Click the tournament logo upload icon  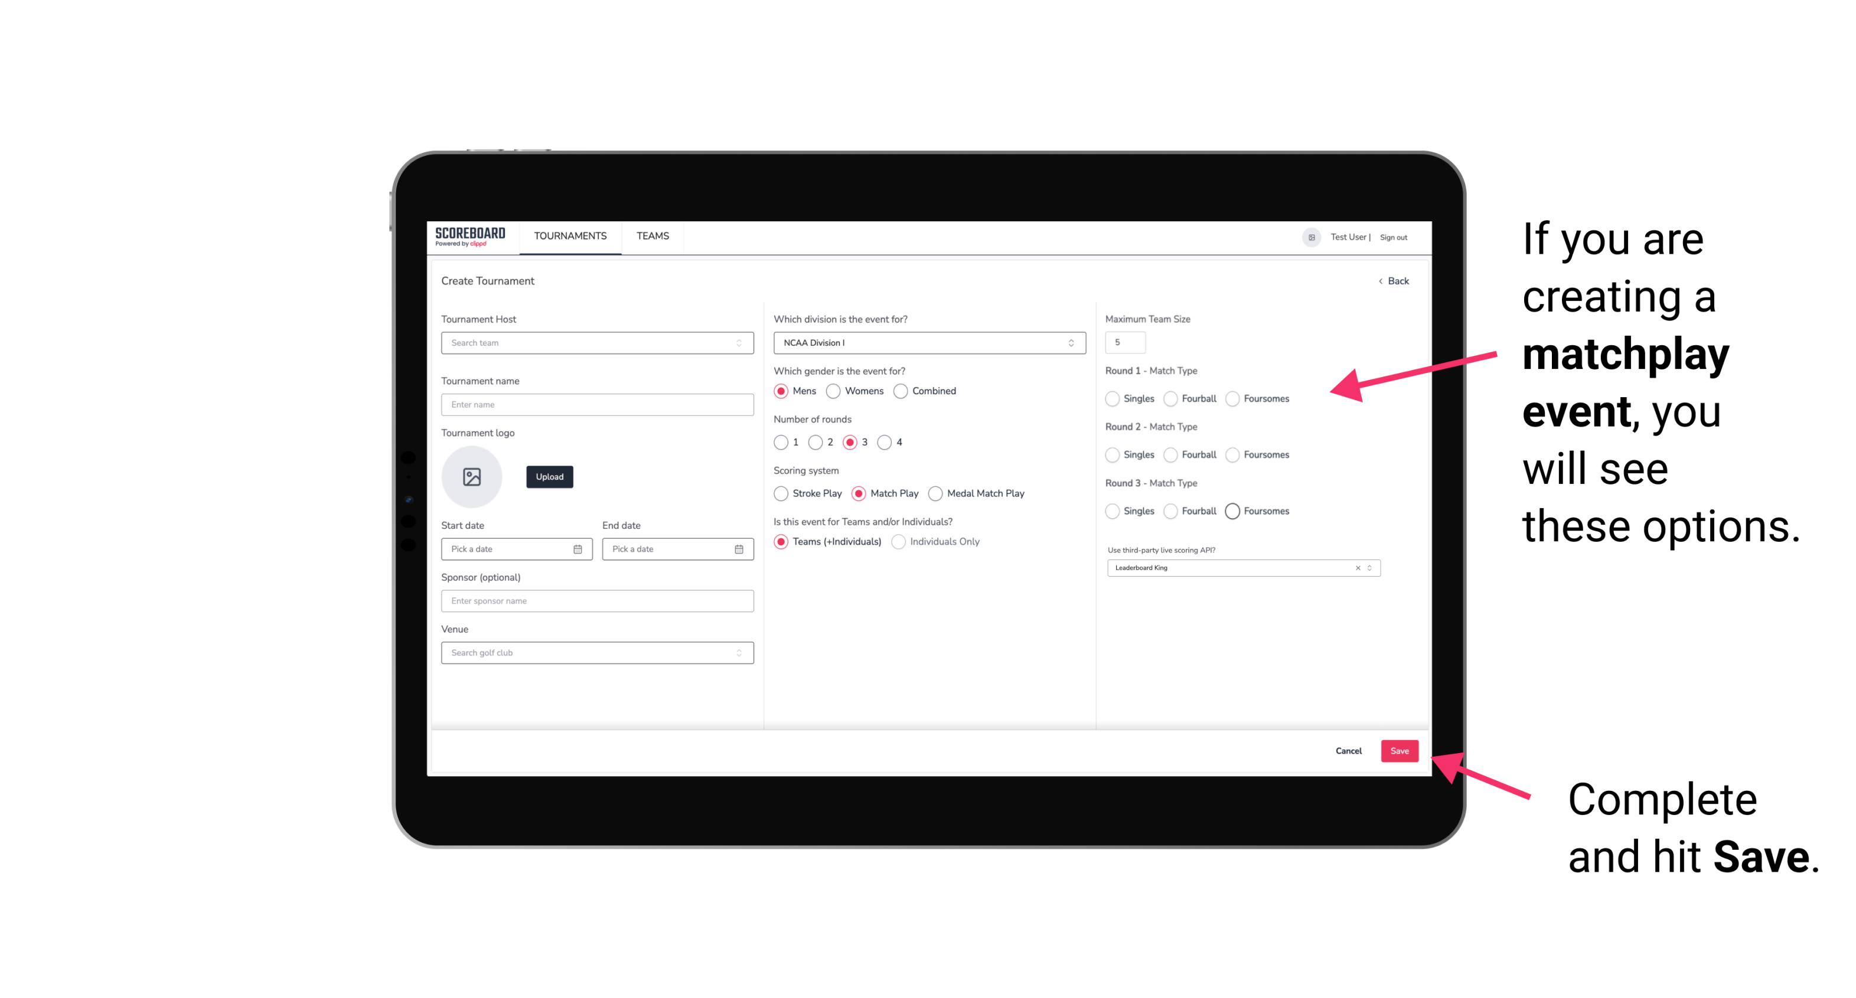click(472, 476)
